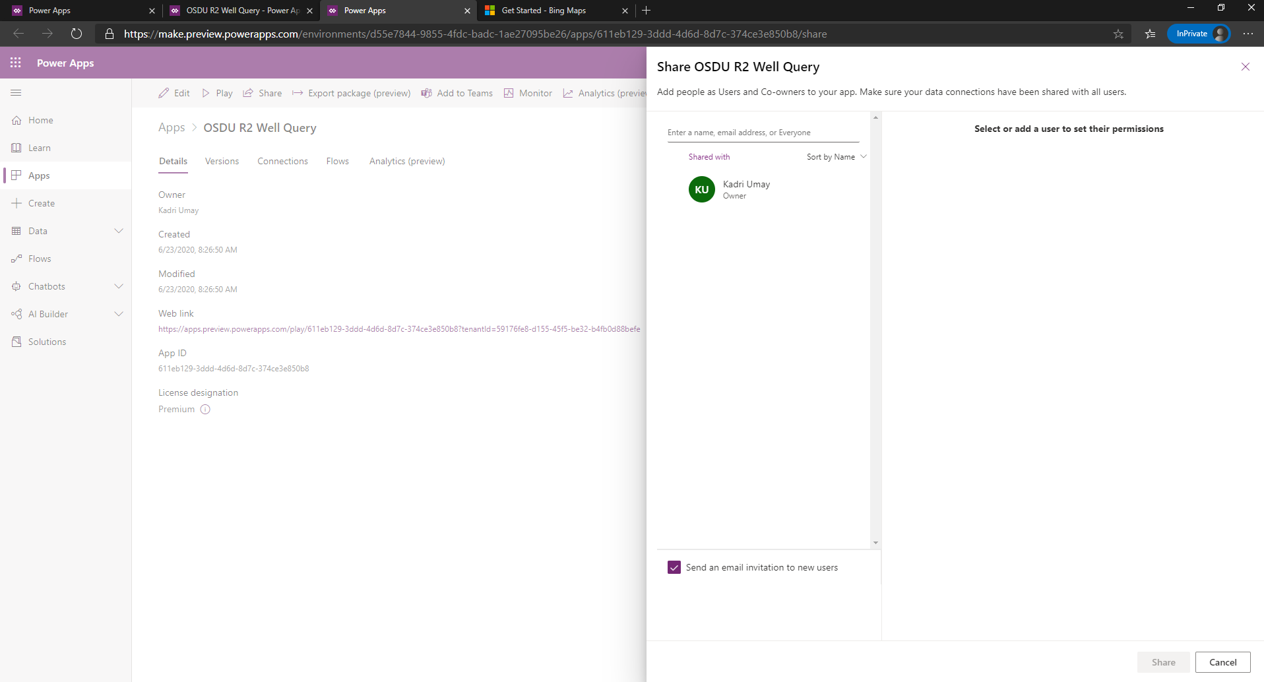The height and width of the screenshot is (682, 1264).
Task: Click the Apps breadcrumb link
Action: [x=172, y=127]
